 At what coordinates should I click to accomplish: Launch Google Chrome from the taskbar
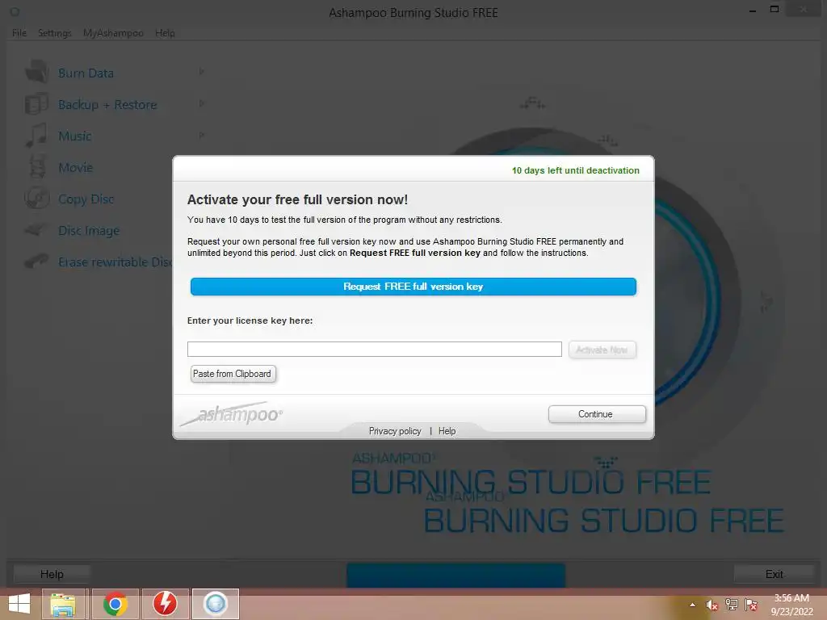coord(115,604)
